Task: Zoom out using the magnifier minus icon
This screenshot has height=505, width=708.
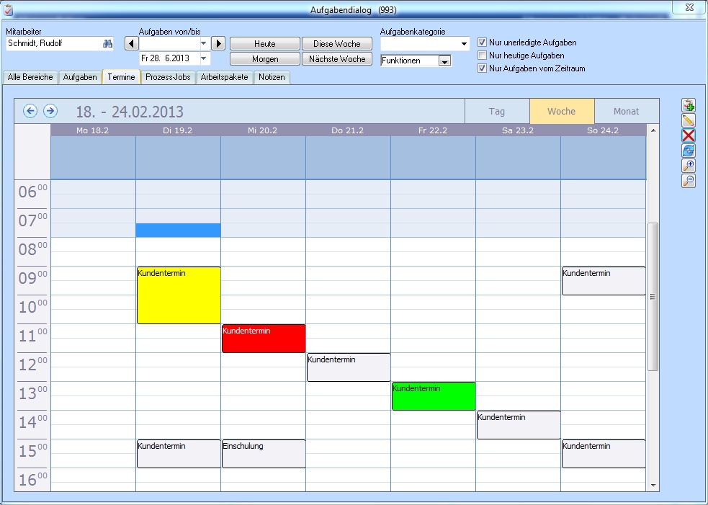Action: (687, 181)
